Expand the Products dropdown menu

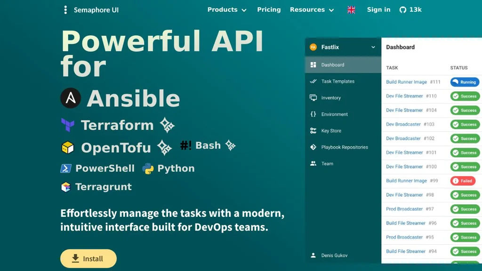(227, 10)
